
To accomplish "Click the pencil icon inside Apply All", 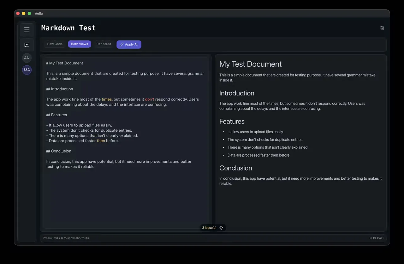I will (x=121, y=44).
